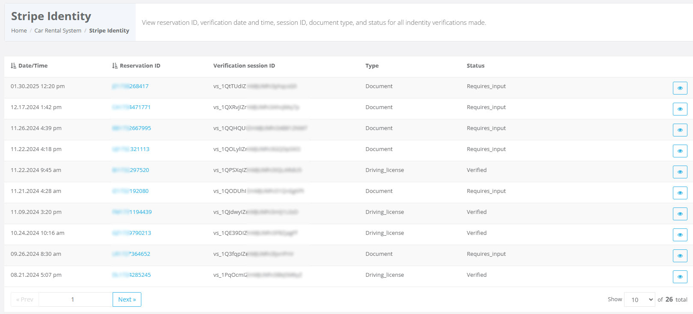The image size is (693, 314).
Task: Click the Stripe Identity breadcrumb item
Action: point(109,31)
